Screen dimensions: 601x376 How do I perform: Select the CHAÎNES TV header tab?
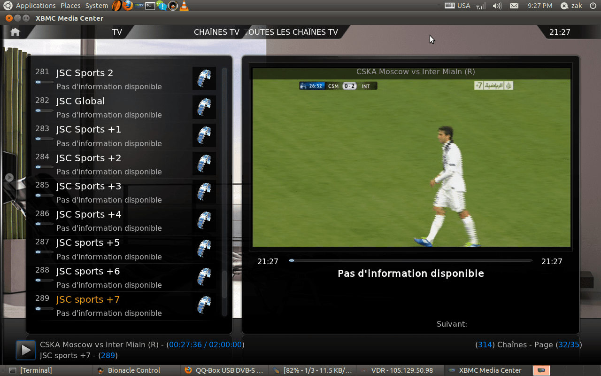216,32
